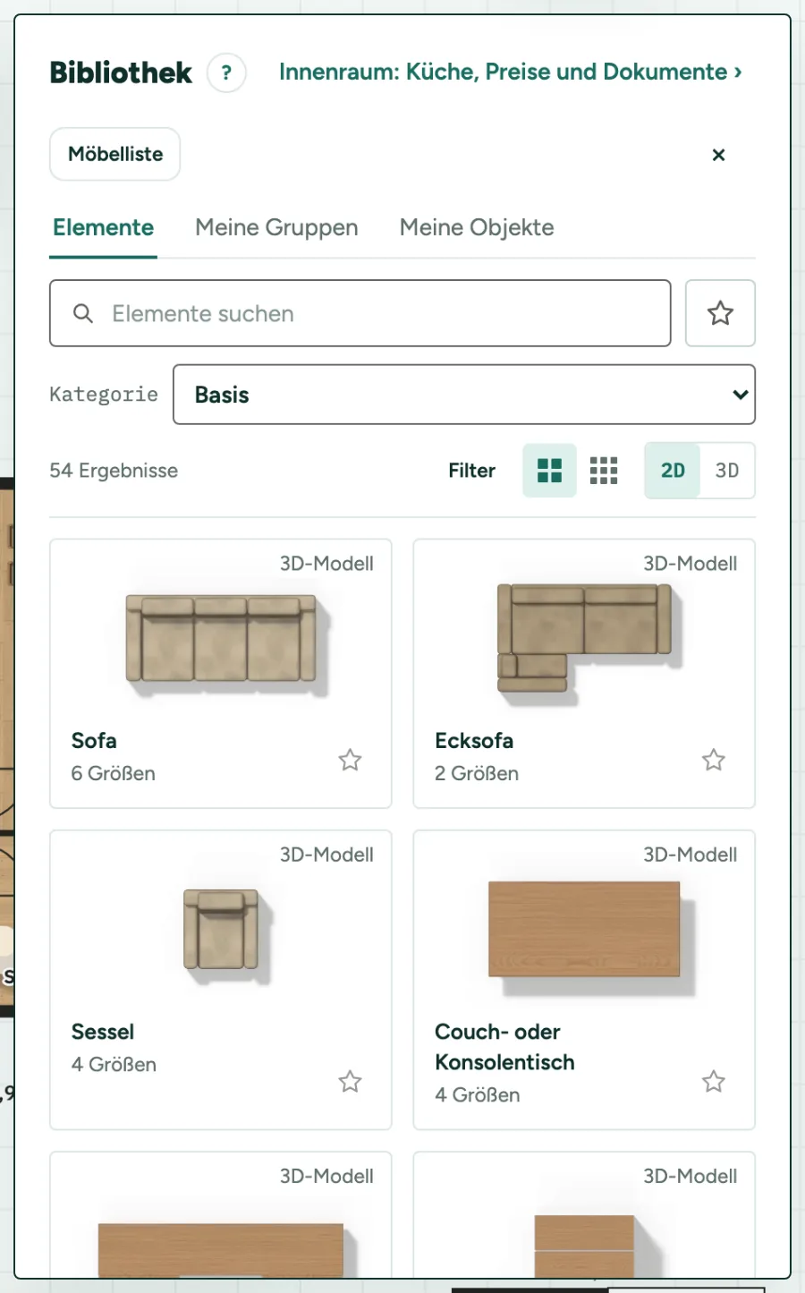Switch to Meine Gruppen tab
The width and height of the screenshot is (805, 1293).
(x=276, y=227)
